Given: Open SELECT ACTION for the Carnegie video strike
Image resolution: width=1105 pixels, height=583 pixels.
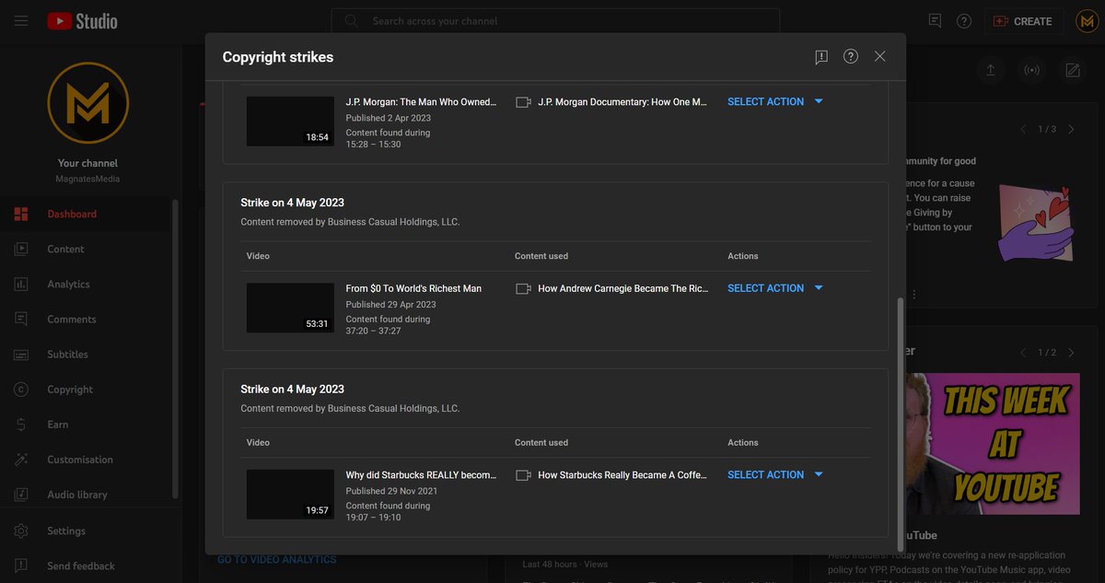Looking at the screenshot, I should point(764,287).
